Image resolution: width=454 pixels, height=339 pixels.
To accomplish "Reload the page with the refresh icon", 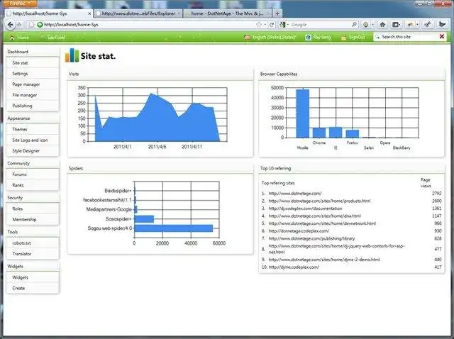I will [x=272, y=25].
